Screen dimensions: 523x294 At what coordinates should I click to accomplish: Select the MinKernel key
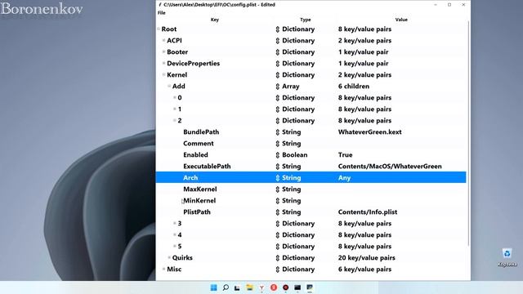click(199, 200)
